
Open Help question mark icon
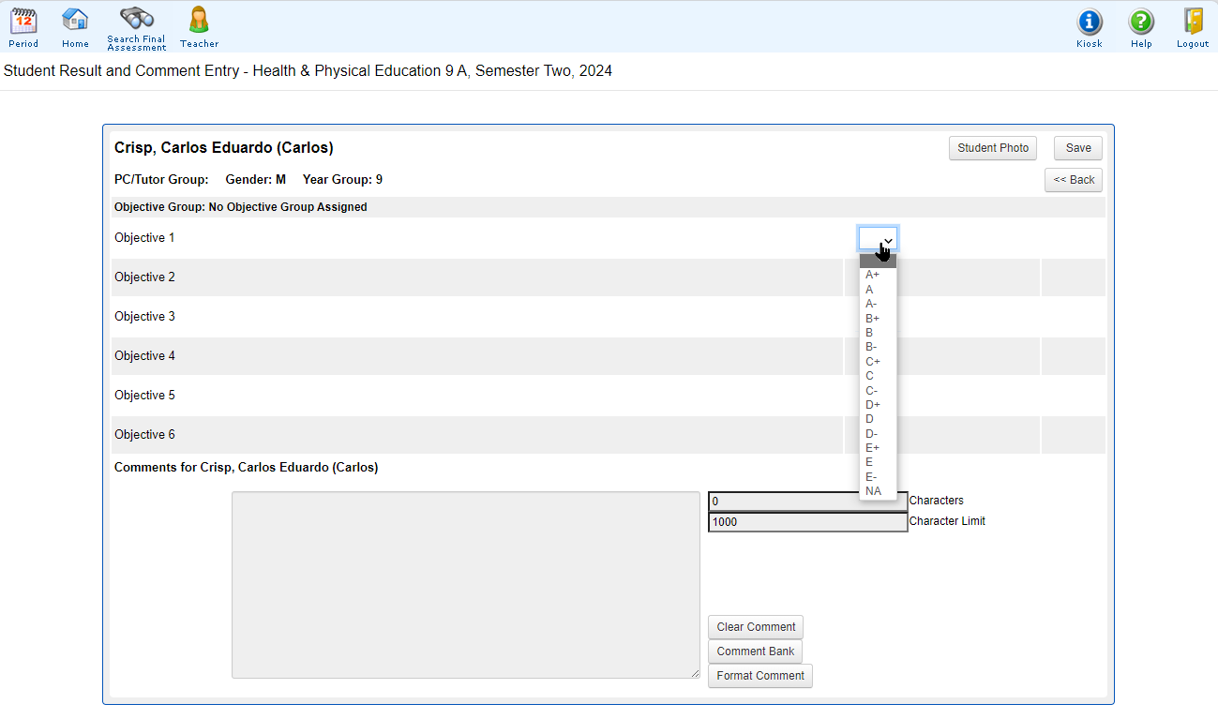click(1141, 22)
